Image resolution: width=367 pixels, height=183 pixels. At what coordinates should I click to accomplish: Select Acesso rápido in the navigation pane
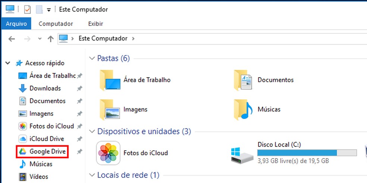click(x=45, y=63)
